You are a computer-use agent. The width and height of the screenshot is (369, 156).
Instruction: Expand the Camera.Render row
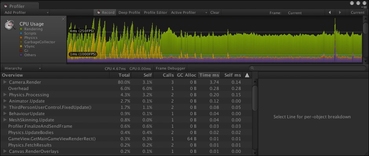click(5, 82)
